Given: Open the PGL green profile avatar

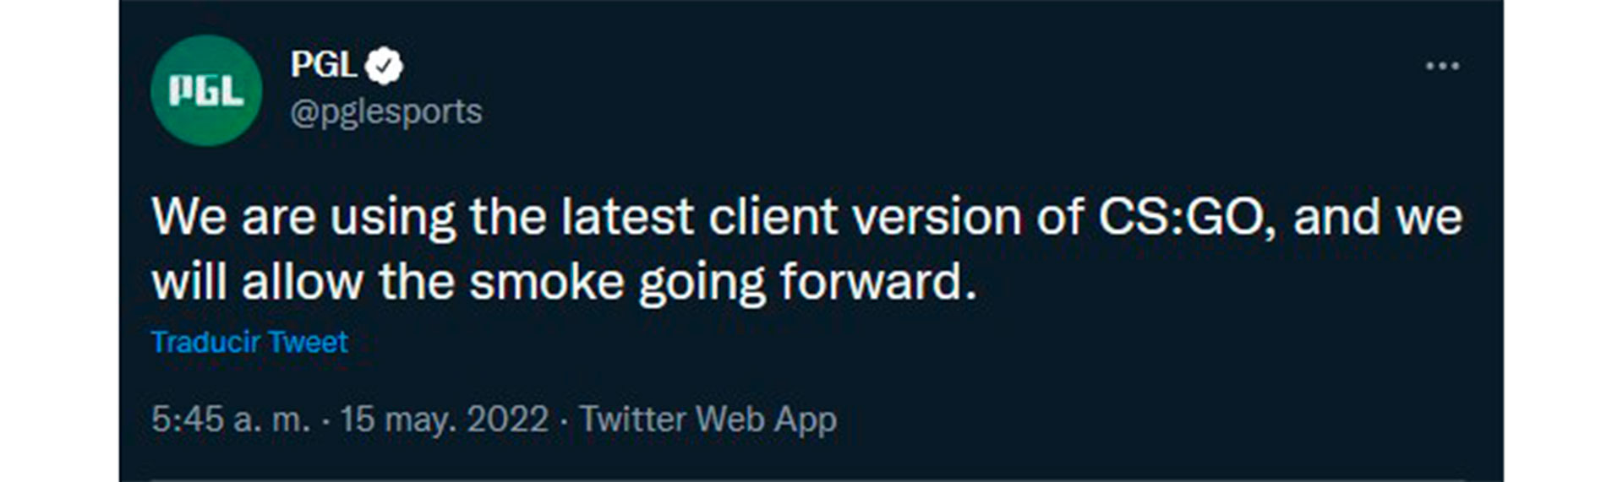Looking at the screenshot, I should 205,90.
